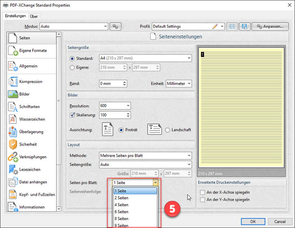Click the Skalierung 100 value field
Screen dimensions: 295x228
(x=112, y=115)
